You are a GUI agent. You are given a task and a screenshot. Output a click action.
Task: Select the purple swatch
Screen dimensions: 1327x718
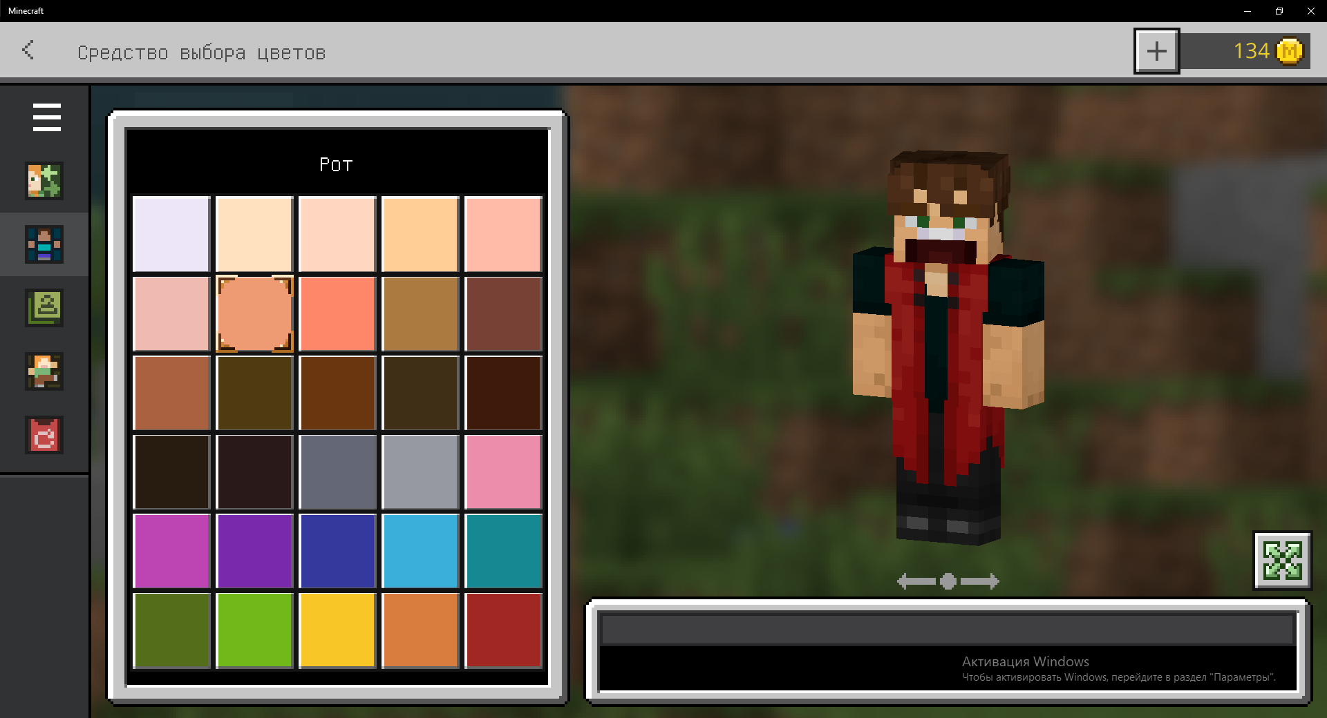254,551
